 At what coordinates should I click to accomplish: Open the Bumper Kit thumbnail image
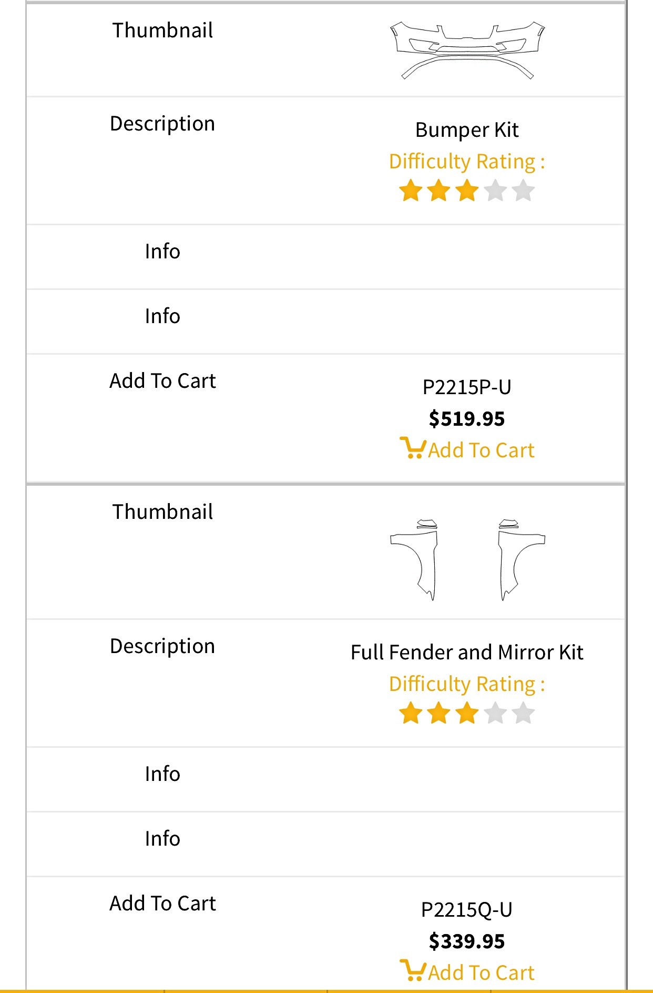tap(467, 51)
